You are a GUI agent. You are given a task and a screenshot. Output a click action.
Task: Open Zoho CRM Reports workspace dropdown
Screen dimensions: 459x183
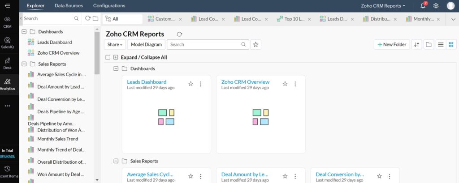tap(383, 5)
